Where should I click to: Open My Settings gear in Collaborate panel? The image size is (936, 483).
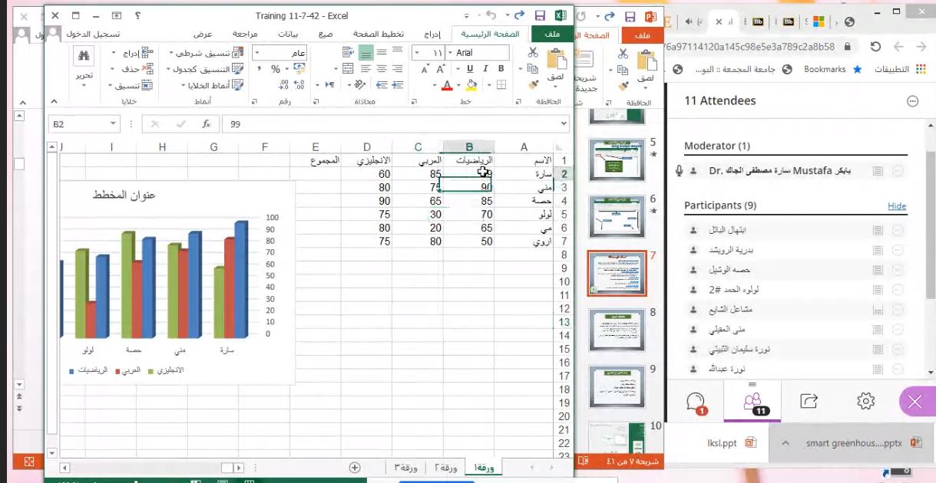[x=865, y=400]
